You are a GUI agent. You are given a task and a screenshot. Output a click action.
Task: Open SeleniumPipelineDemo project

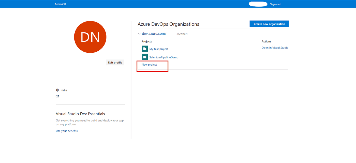point(164,57)
